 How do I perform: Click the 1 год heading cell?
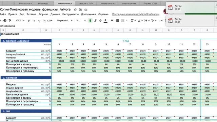126,41
